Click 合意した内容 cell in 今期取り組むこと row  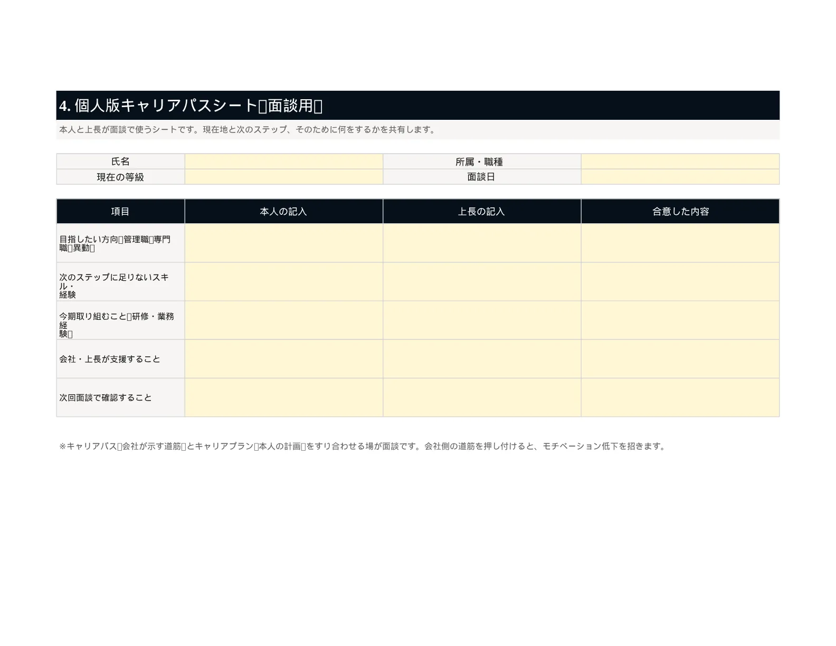tap(680, 320)
